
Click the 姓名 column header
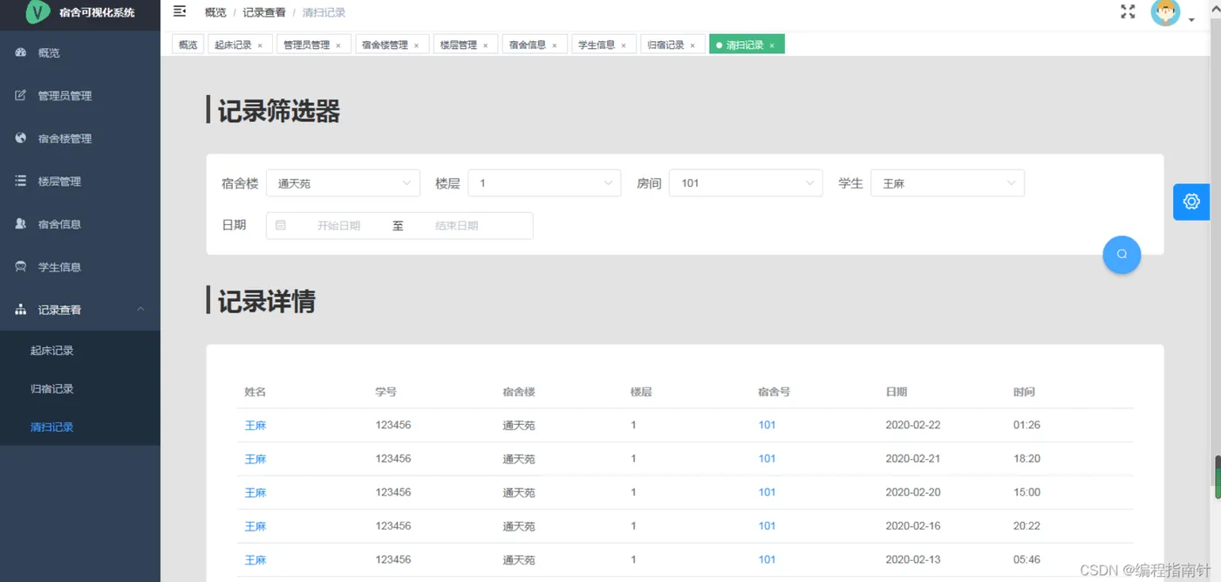pos(255,393)
